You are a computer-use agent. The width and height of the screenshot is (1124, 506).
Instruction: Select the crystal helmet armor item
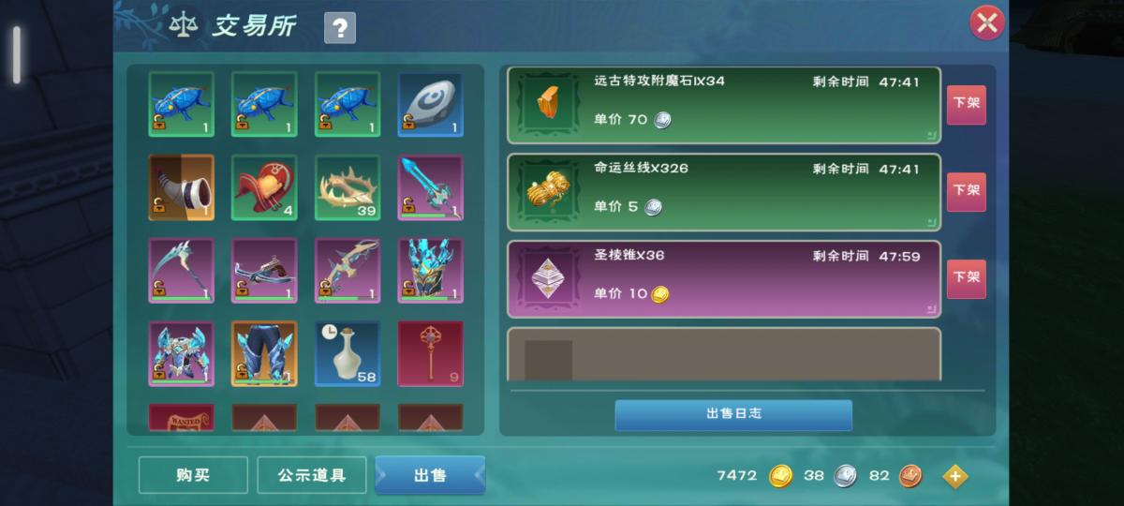(x=430, y=270)
